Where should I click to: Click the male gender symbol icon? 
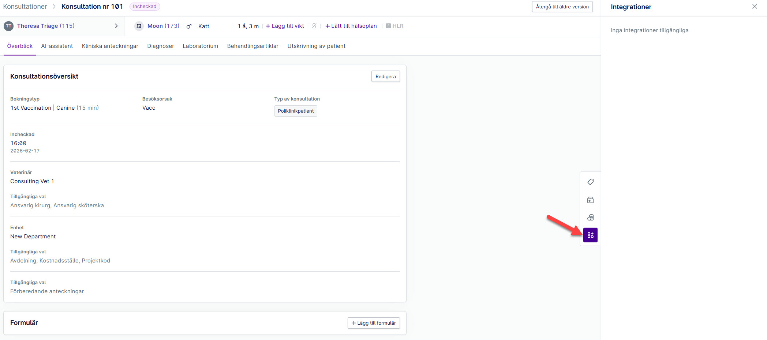(x=189, y=26)
